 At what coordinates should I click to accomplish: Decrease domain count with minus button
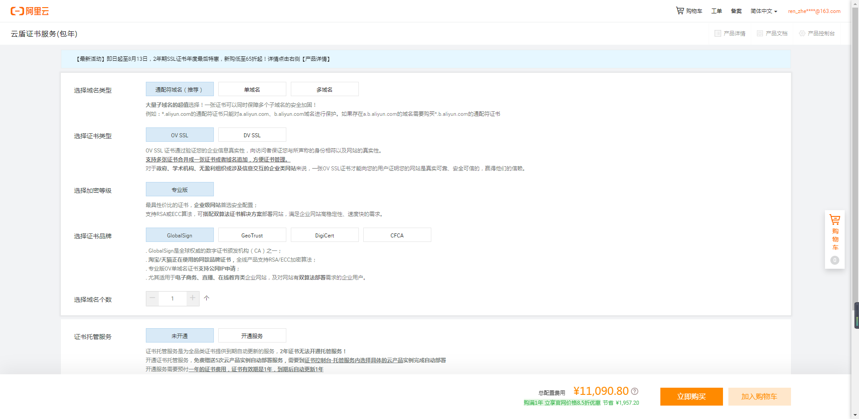[153, 298]
